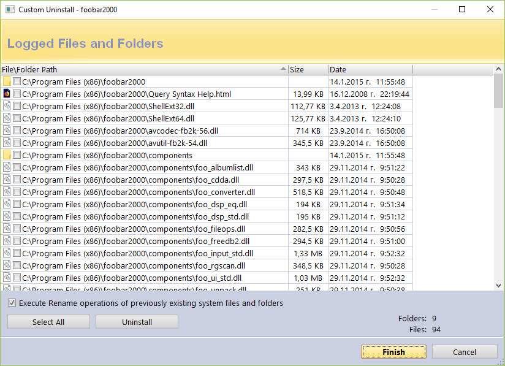505x366 pixels.
Task: Check the foo_converter.dll checkbox
Action: click(x=17, y=192)
